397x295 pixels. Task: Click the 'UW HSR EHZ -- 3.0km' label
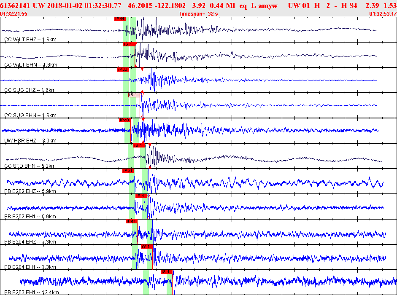pyautogui.click(x=30, y=141)
